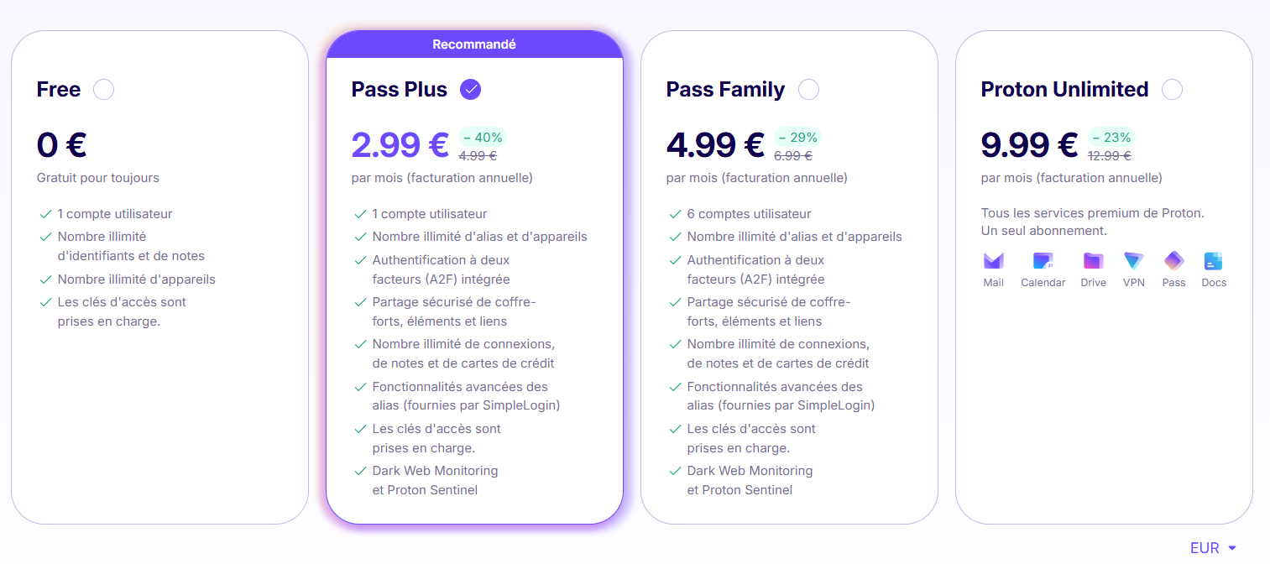Click the Proton Unlimited plan heading
The width and height of the screenshot is (1270, 564).
1064,89
